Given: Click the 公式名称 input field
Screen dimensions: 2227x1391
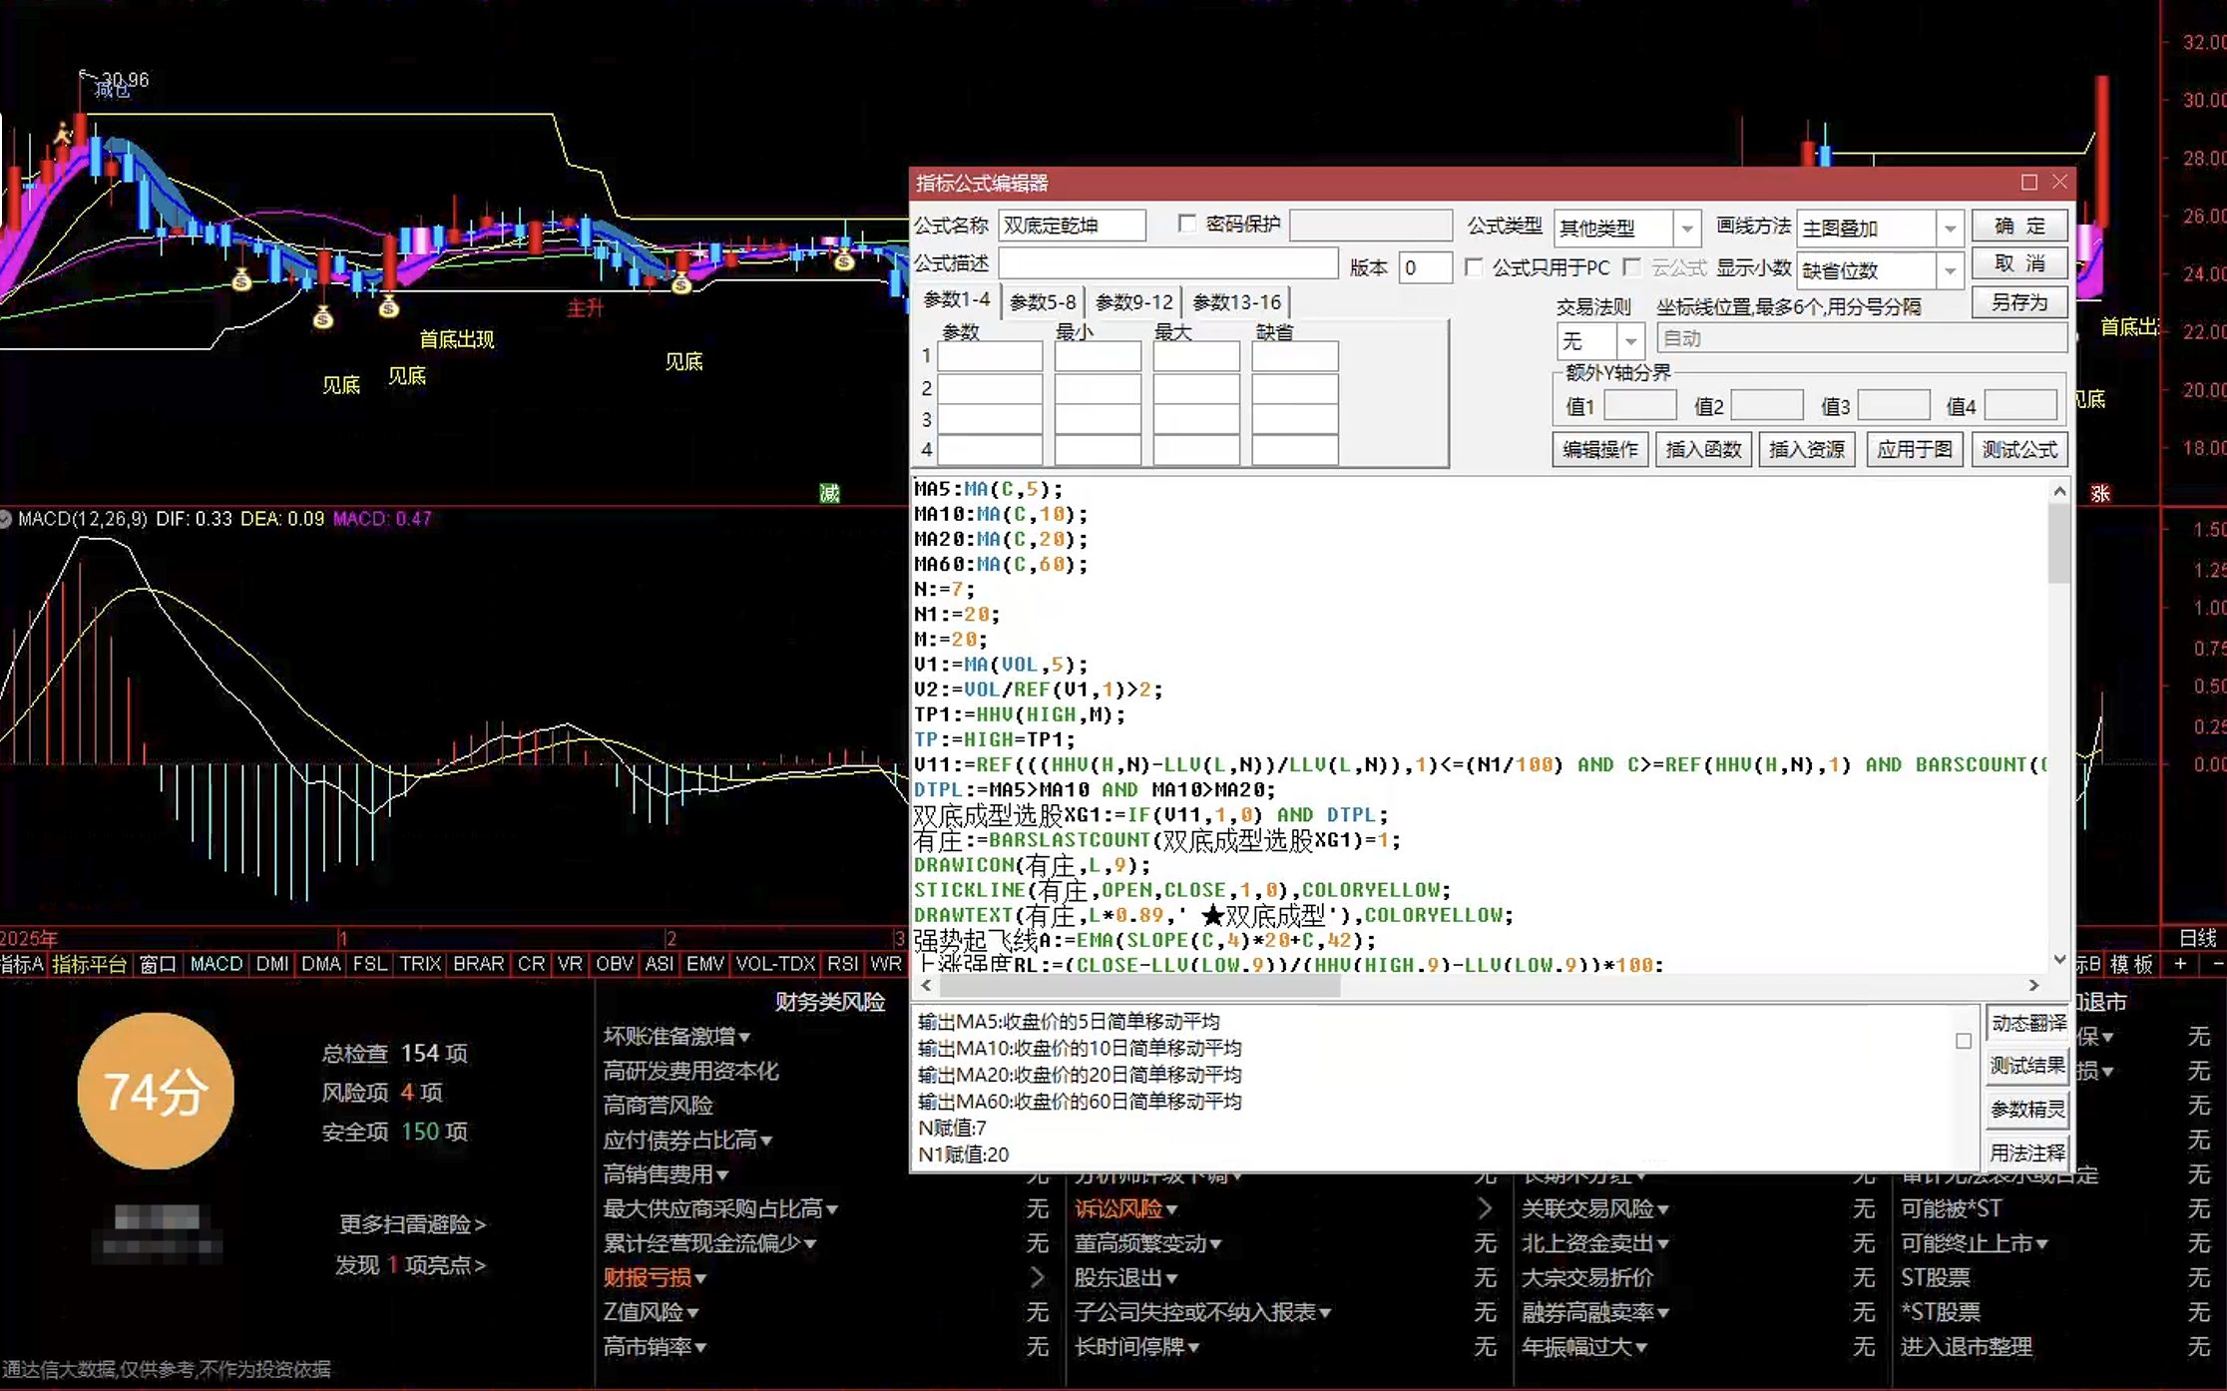Looking at the screenshot, I should (x=1072, y=226).
